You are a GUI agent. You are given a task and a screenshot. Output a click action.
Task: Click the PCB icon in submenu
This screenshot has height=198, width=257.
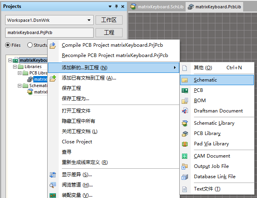tap(185, 90)
